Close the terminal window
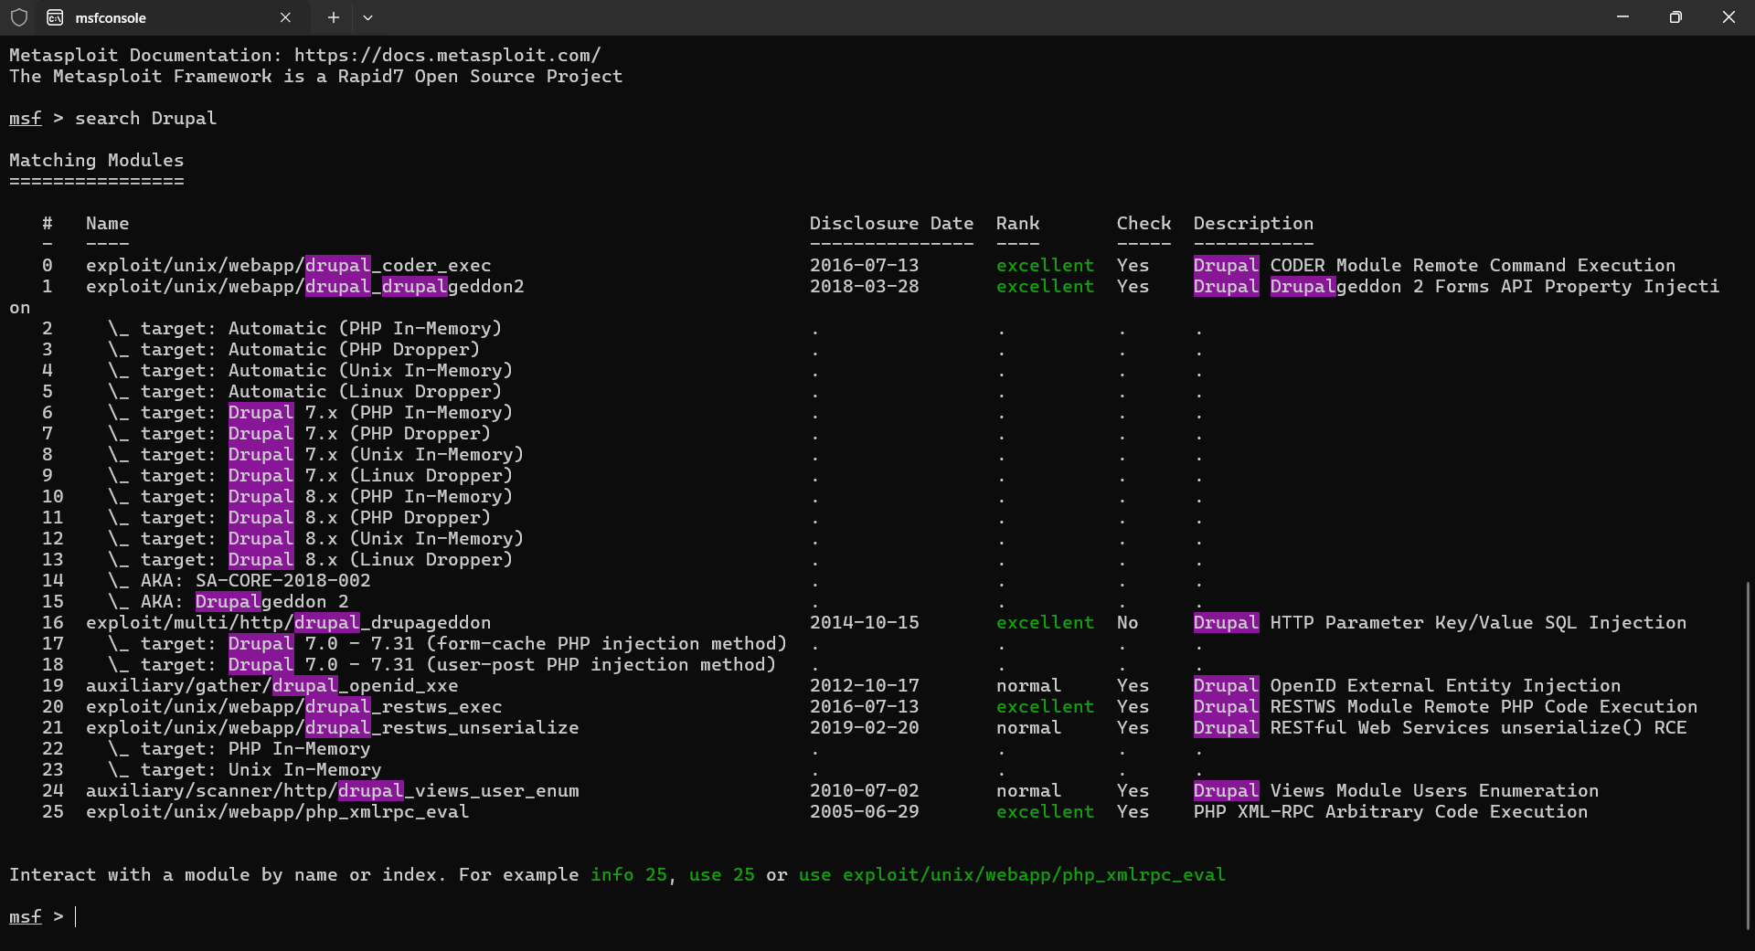Viewport: 1755px width, 951px height. tap(1728, 17)
